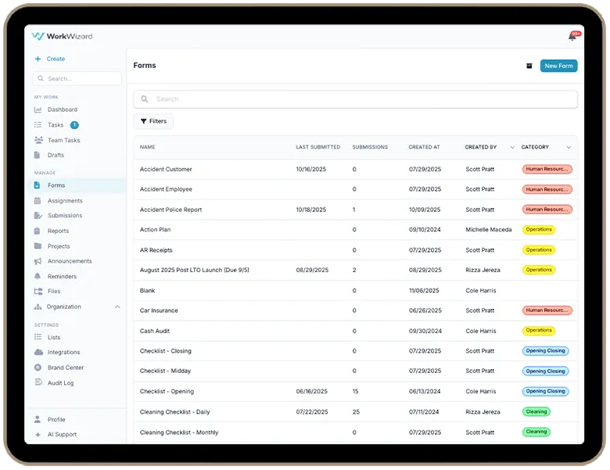Open the Create option in sidebar
610x470 pixels.
[55, 59]
